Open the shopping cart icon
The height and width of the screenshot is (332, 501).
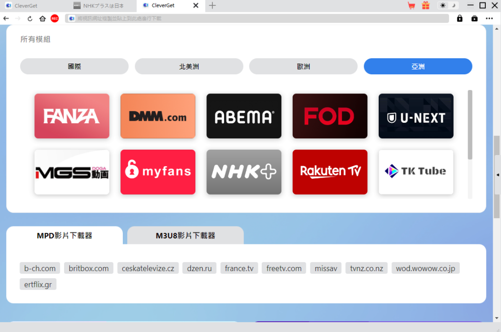click(411, 5)
